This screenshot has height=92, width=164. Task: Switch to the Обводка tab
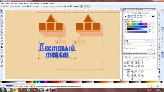pos(134,13)
